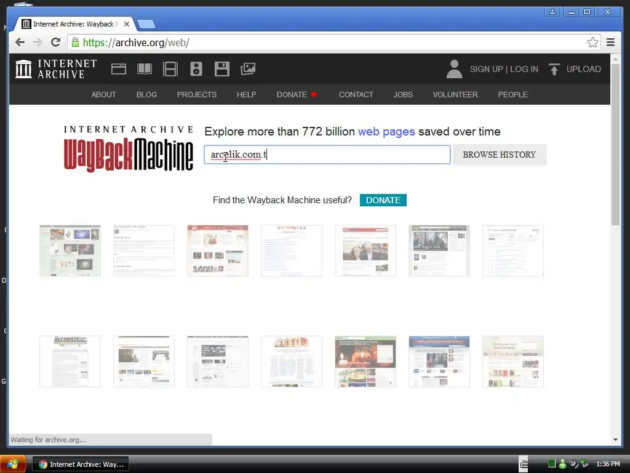
Task: Click the Chrome user profile button
Action: [552, 12]
